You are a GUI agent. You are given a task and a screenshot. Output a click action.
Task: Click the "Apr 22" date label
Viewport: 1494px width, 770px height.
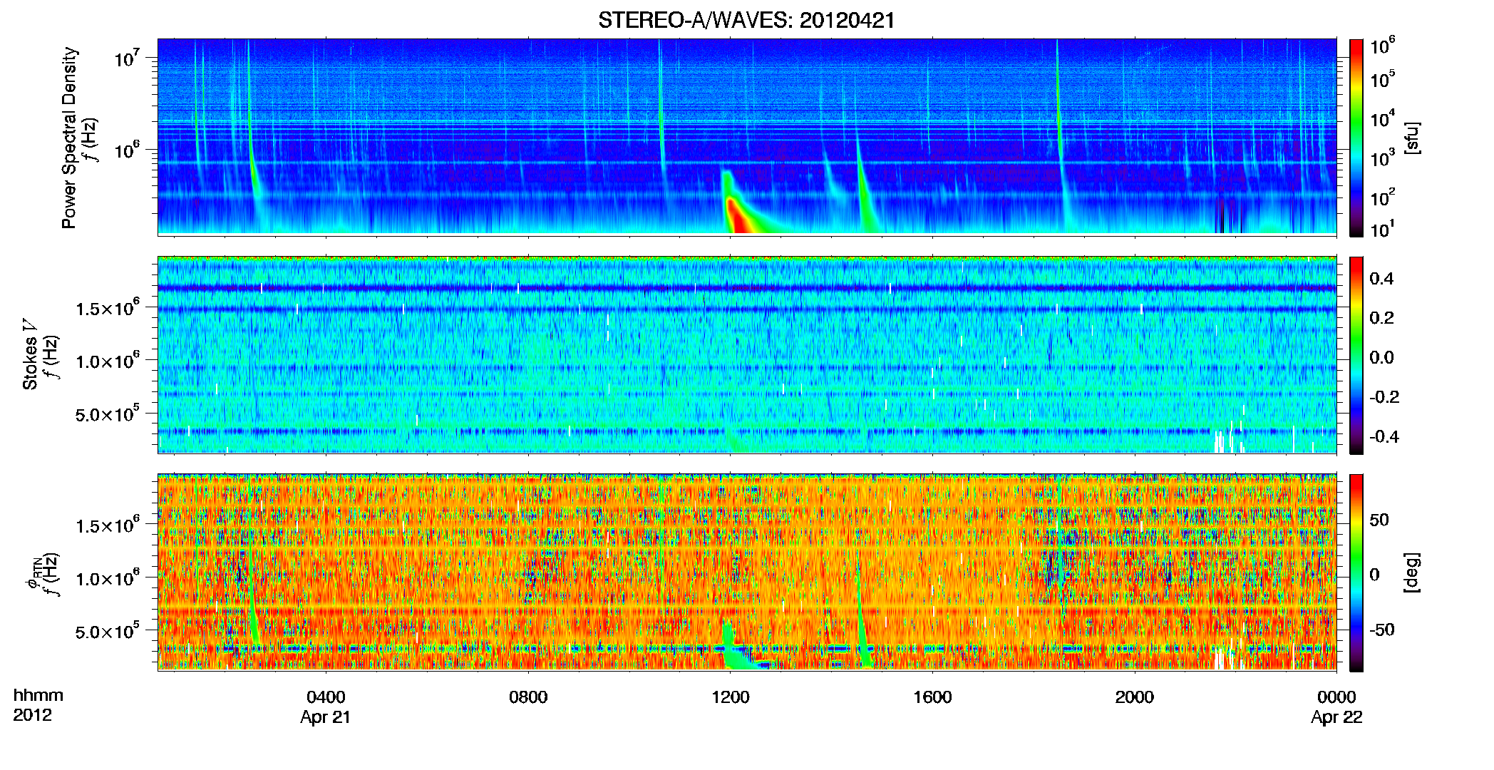coord(1336,717)
